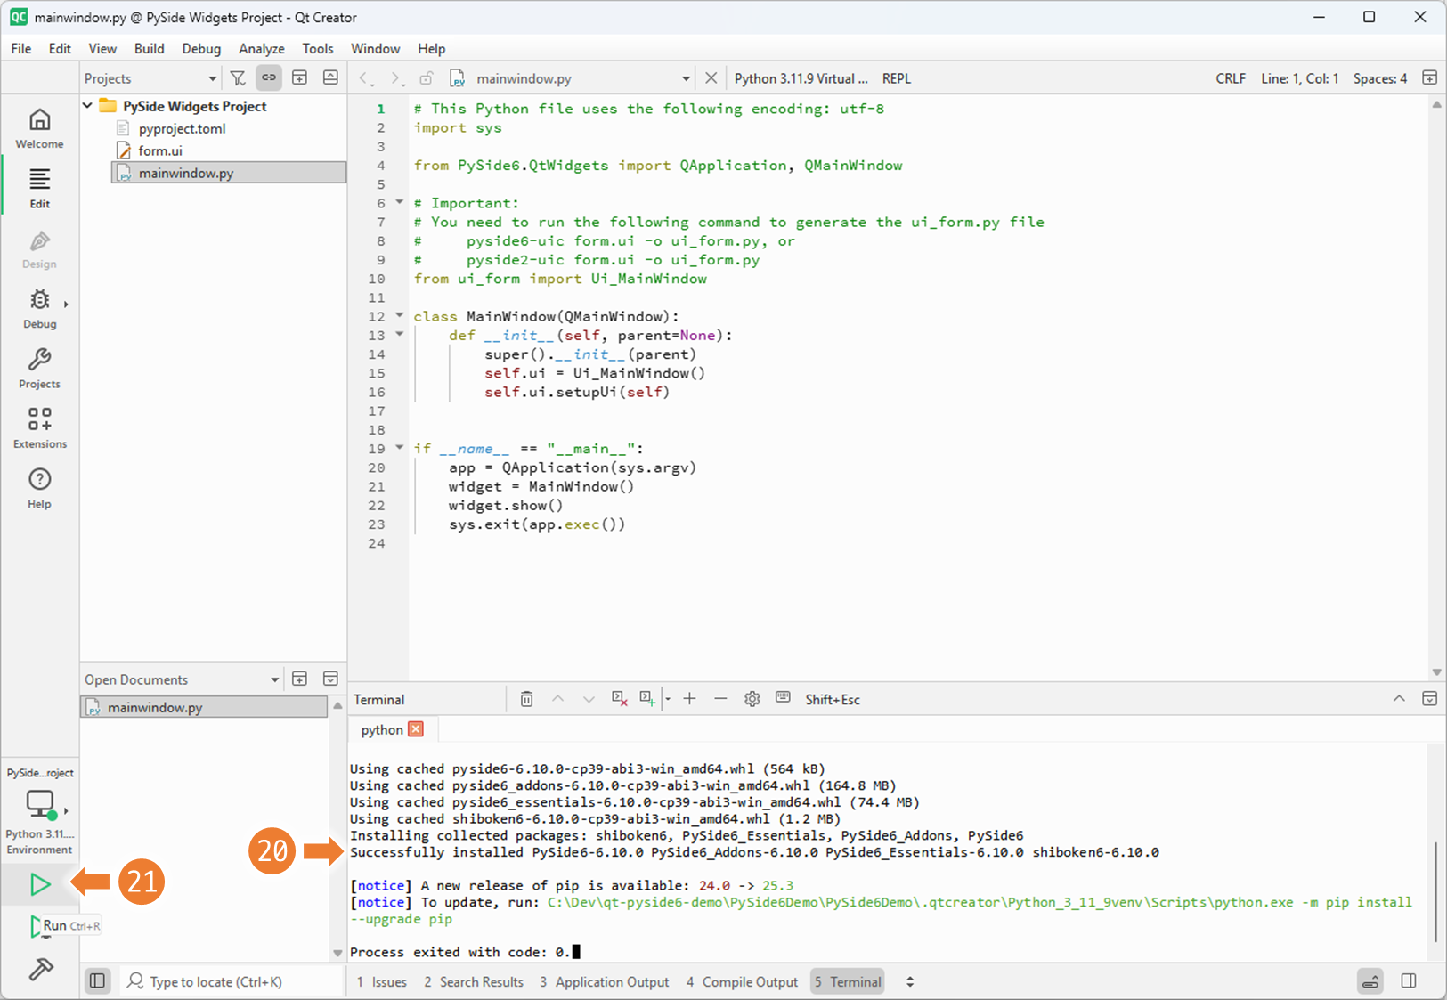Toggle synchronize with editor link icon
The height and width of the screenshot is (1000, 1447).
(x=269, y=78)
